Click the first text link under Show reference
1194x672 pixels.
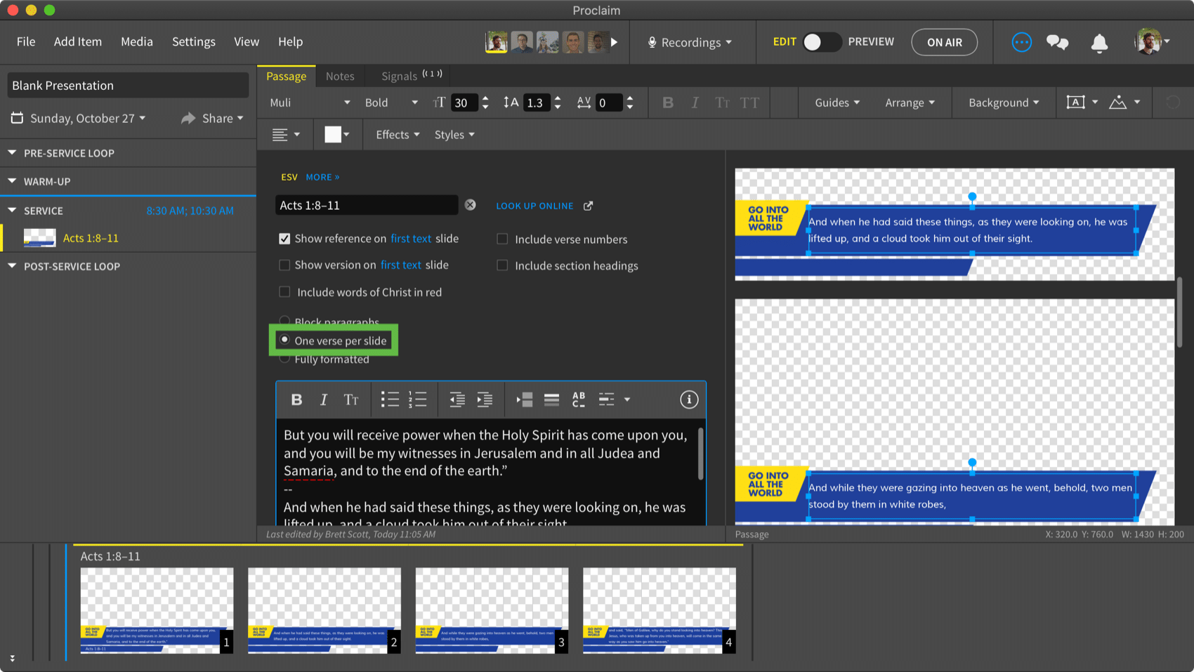point(411,239)
